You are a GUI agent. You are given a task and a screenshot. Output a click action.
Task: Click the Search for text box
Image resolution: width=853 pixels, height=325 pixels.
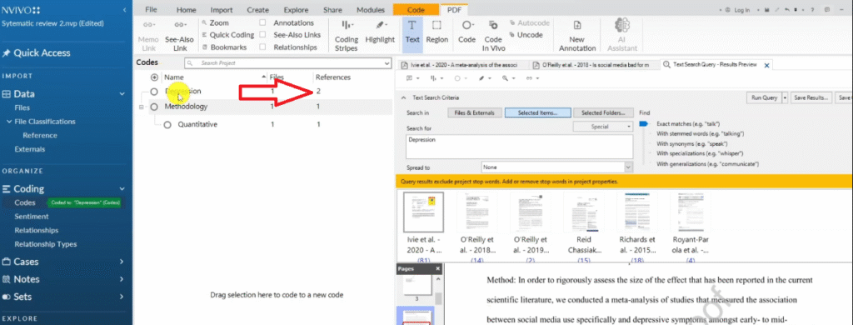(x=520, y=147)
